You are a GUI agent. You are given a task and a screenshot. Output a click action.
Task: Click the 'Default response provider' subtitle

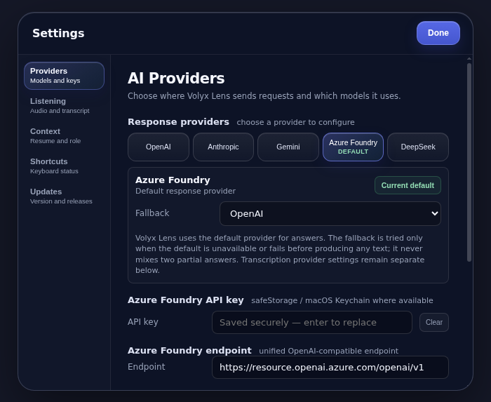click(x=185, y=191)
